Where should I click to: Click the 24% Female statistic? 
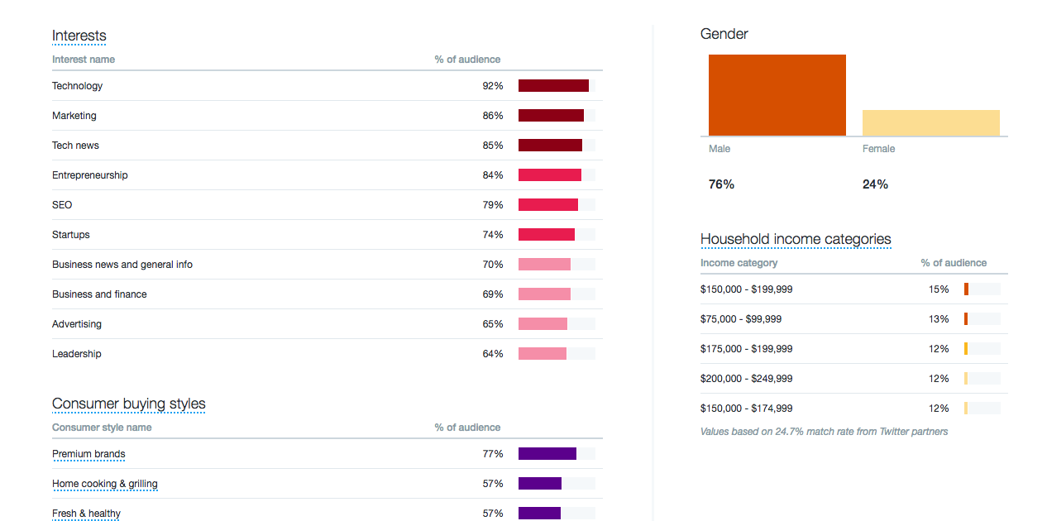tap(875, 184)
